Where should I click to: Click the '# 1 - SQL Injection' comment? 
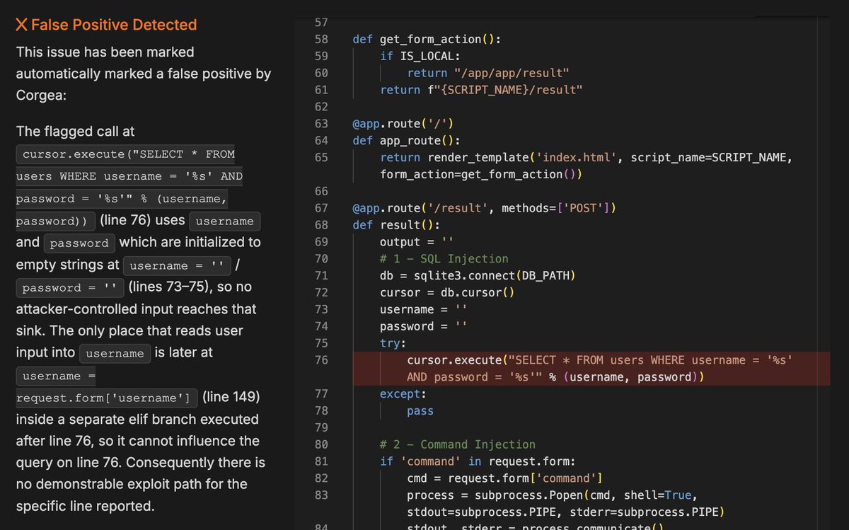[444, 259]
